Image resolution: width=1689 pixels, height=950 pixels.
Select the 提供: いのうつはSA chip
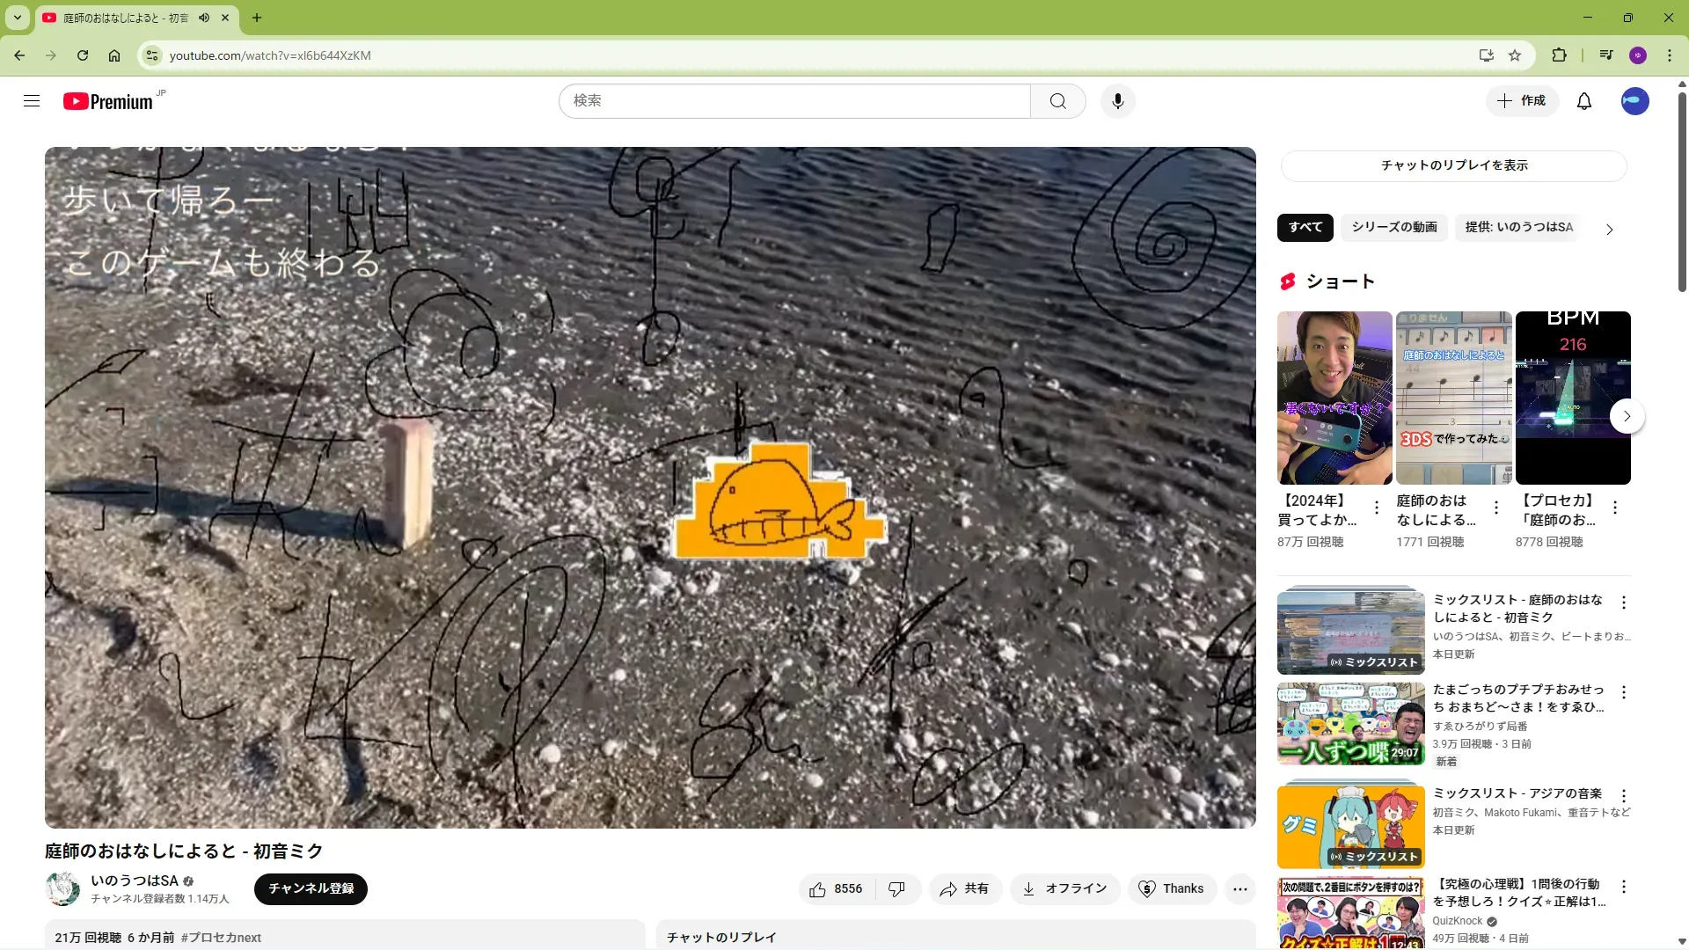click(1518, 227)
